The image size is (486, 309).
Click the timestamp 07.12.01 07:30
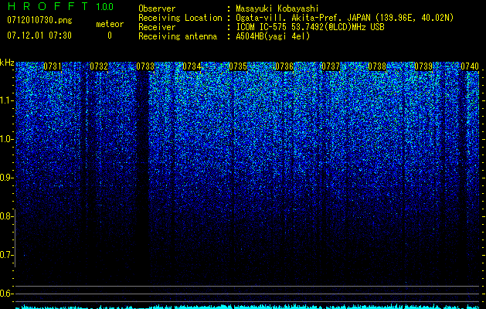(x=39, y=36)
